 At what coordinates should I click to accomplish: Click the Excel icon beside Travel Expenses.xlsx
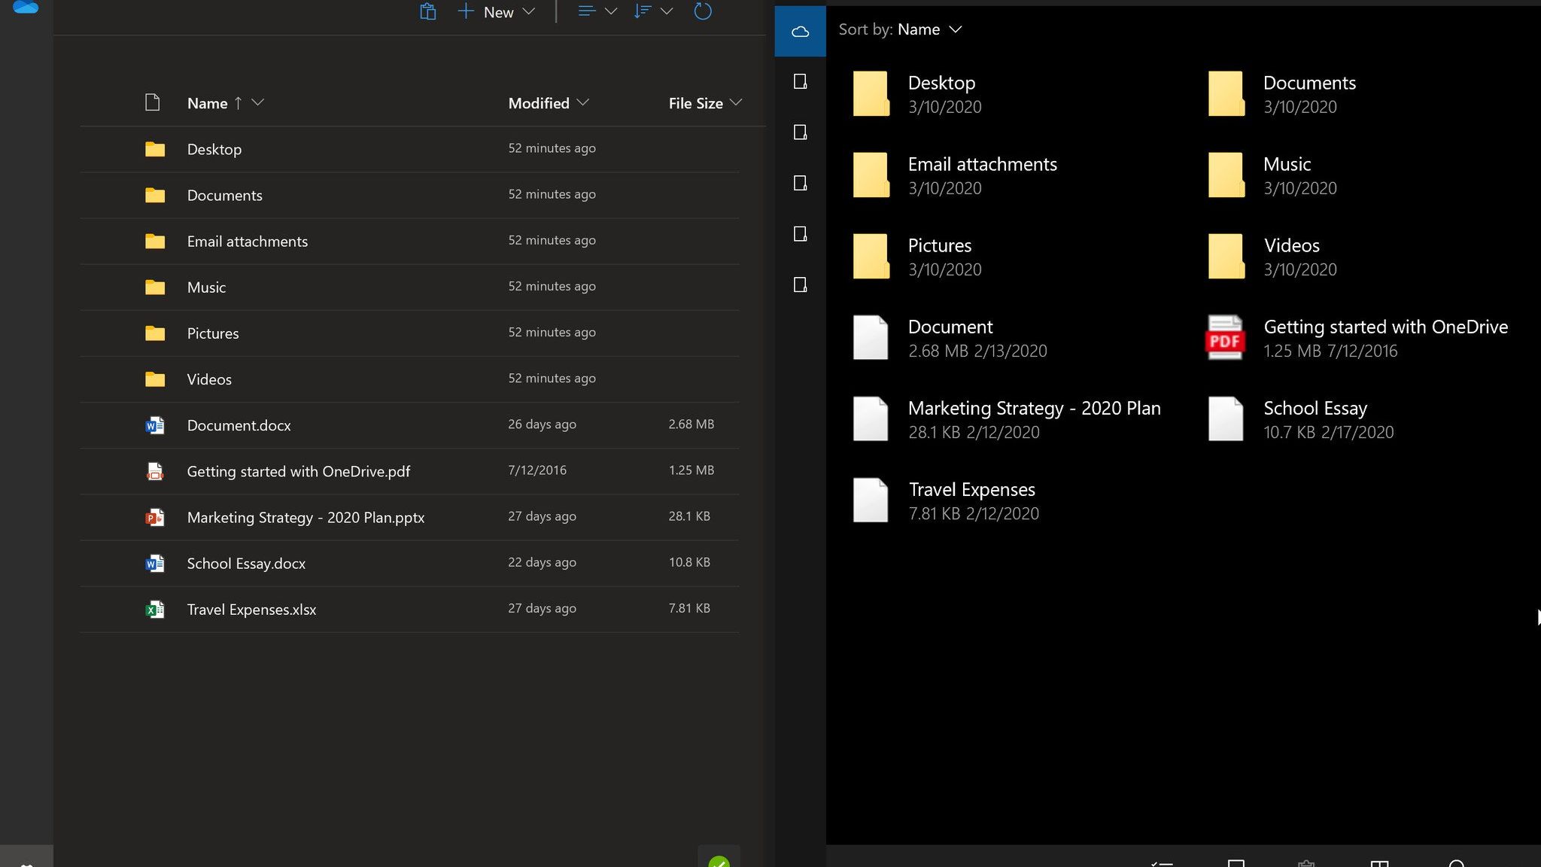tap(154, 609)
